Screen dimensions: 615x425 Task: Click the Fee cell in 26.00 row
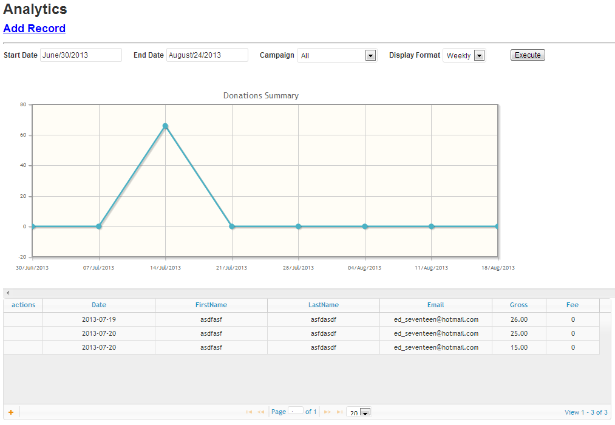click(x=573, y=319)
